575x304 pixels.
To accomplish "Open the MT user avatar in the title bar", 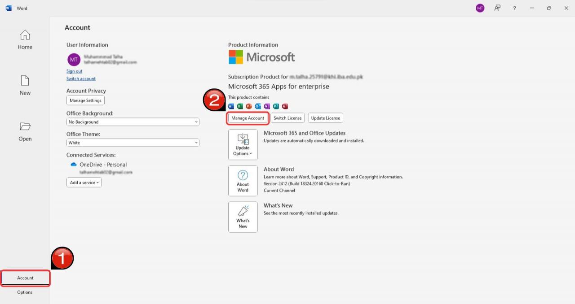I will coord(480,8).
